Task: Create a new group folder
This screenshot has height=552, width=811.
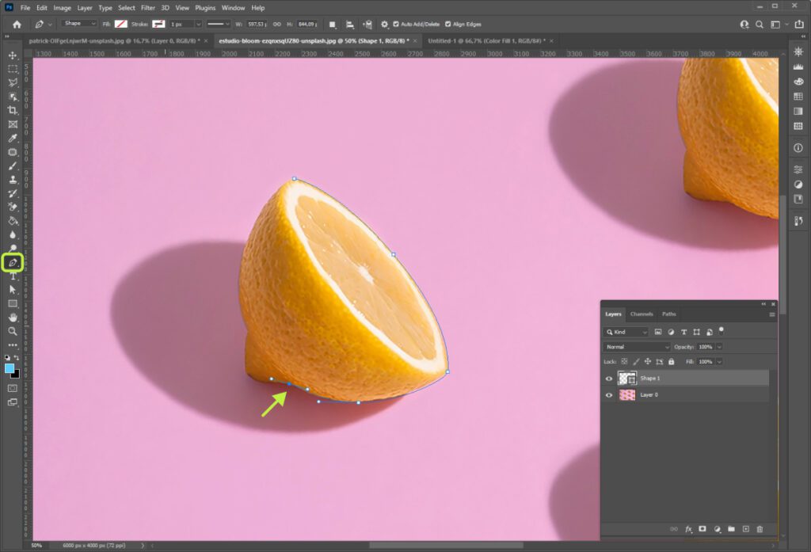Action: 731,529
